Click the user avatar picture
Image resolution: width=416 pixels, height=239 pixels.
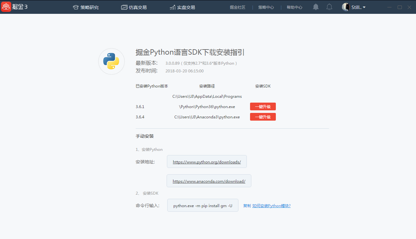point(346,7)
